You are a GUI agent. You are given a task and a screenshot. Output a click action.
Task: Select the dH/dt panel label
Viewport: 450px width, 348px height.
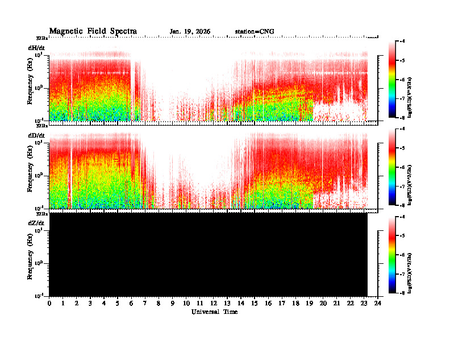pyautogui.click(x=36, y=48)
